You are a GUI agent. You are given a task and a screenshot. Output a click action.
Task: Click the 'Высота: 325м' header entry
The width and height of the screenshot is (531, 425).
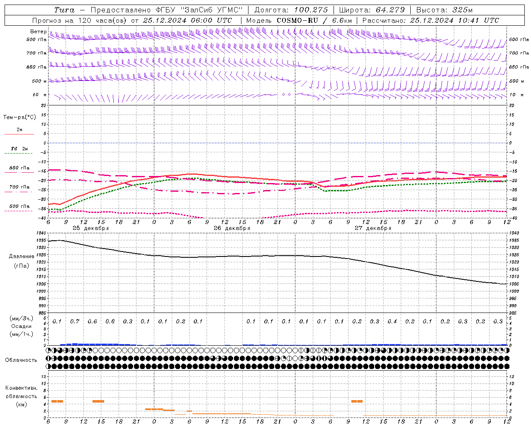tap(444, 10)
